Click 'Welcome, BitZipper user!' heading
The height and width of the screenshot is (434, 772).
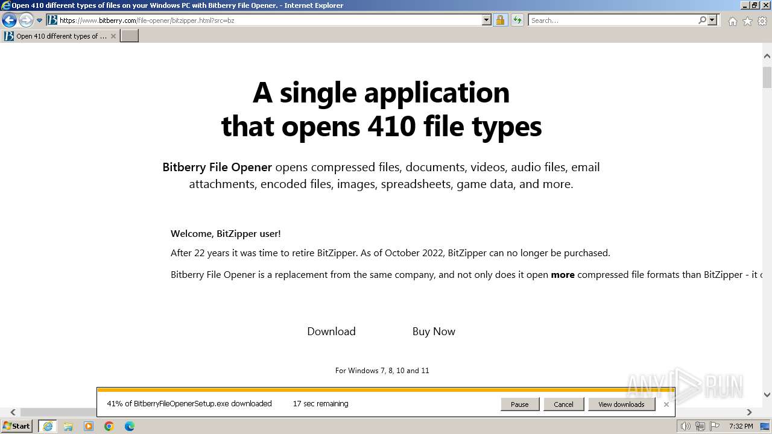(x=226, y=234)
